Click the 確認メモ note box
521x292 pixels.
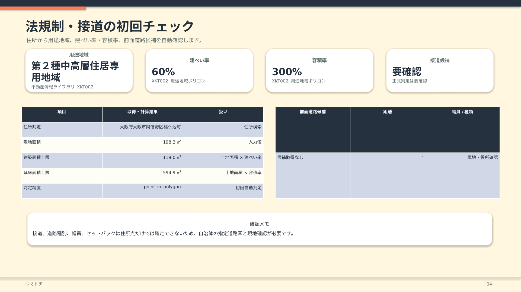pos(260,229)
